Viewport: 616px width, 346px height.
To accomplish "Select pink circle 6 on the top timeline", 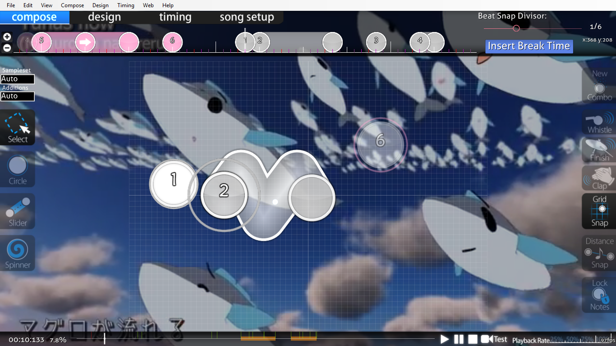I will pos(172,42).
